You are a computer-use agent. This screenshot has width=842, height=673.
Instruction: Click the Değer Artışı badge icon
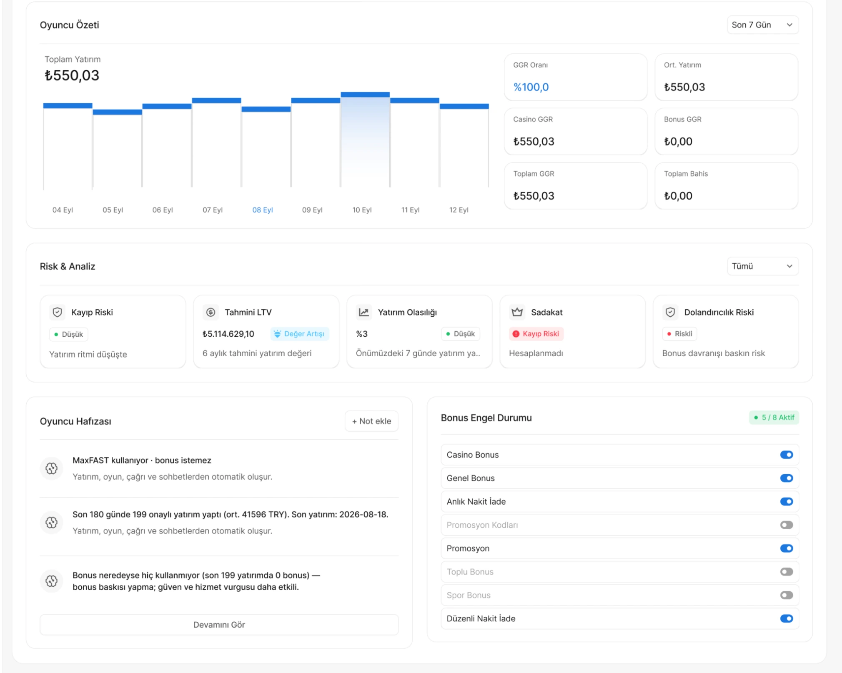[277, 334]
